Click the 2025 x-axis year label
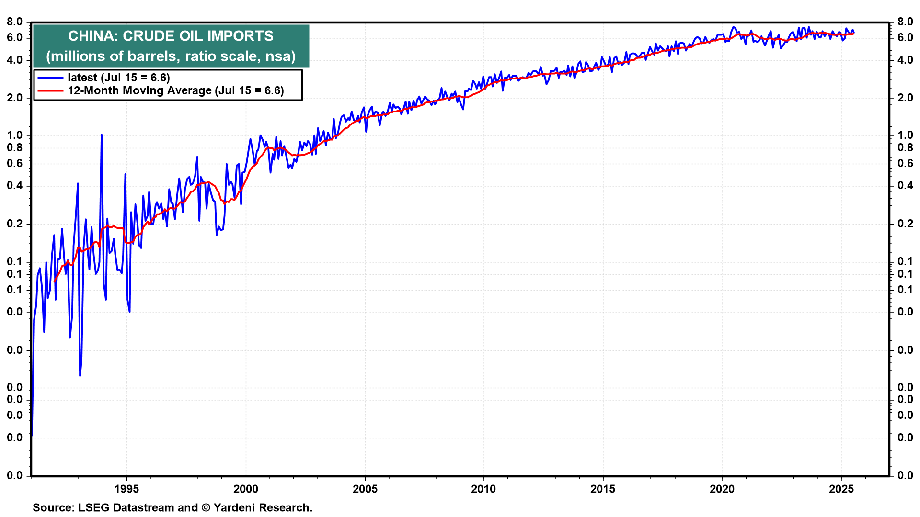 click(841, 489)
